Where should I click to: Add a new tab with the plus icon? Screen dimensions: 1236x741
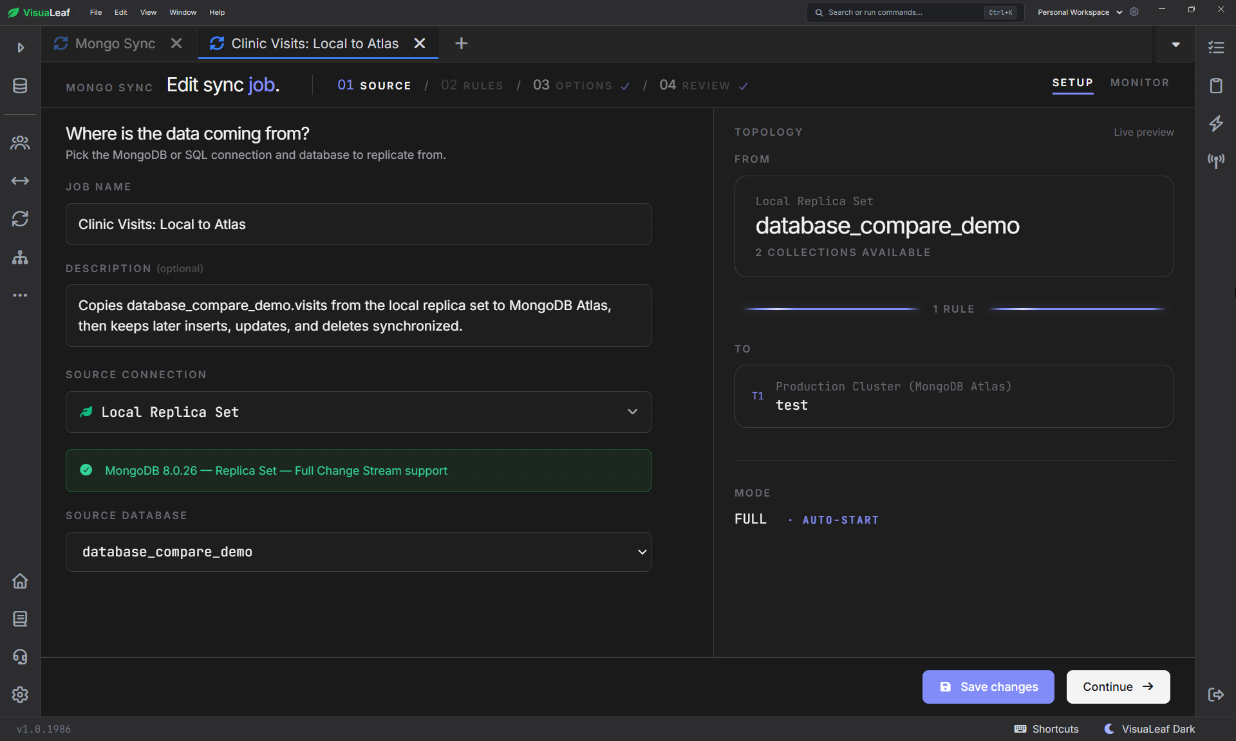[461, 43]
